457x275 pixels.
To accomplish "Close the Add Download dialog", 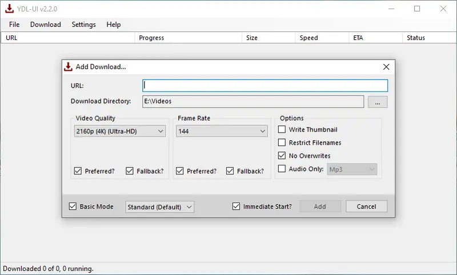I will pyautogui.click(x=386, y=66).
